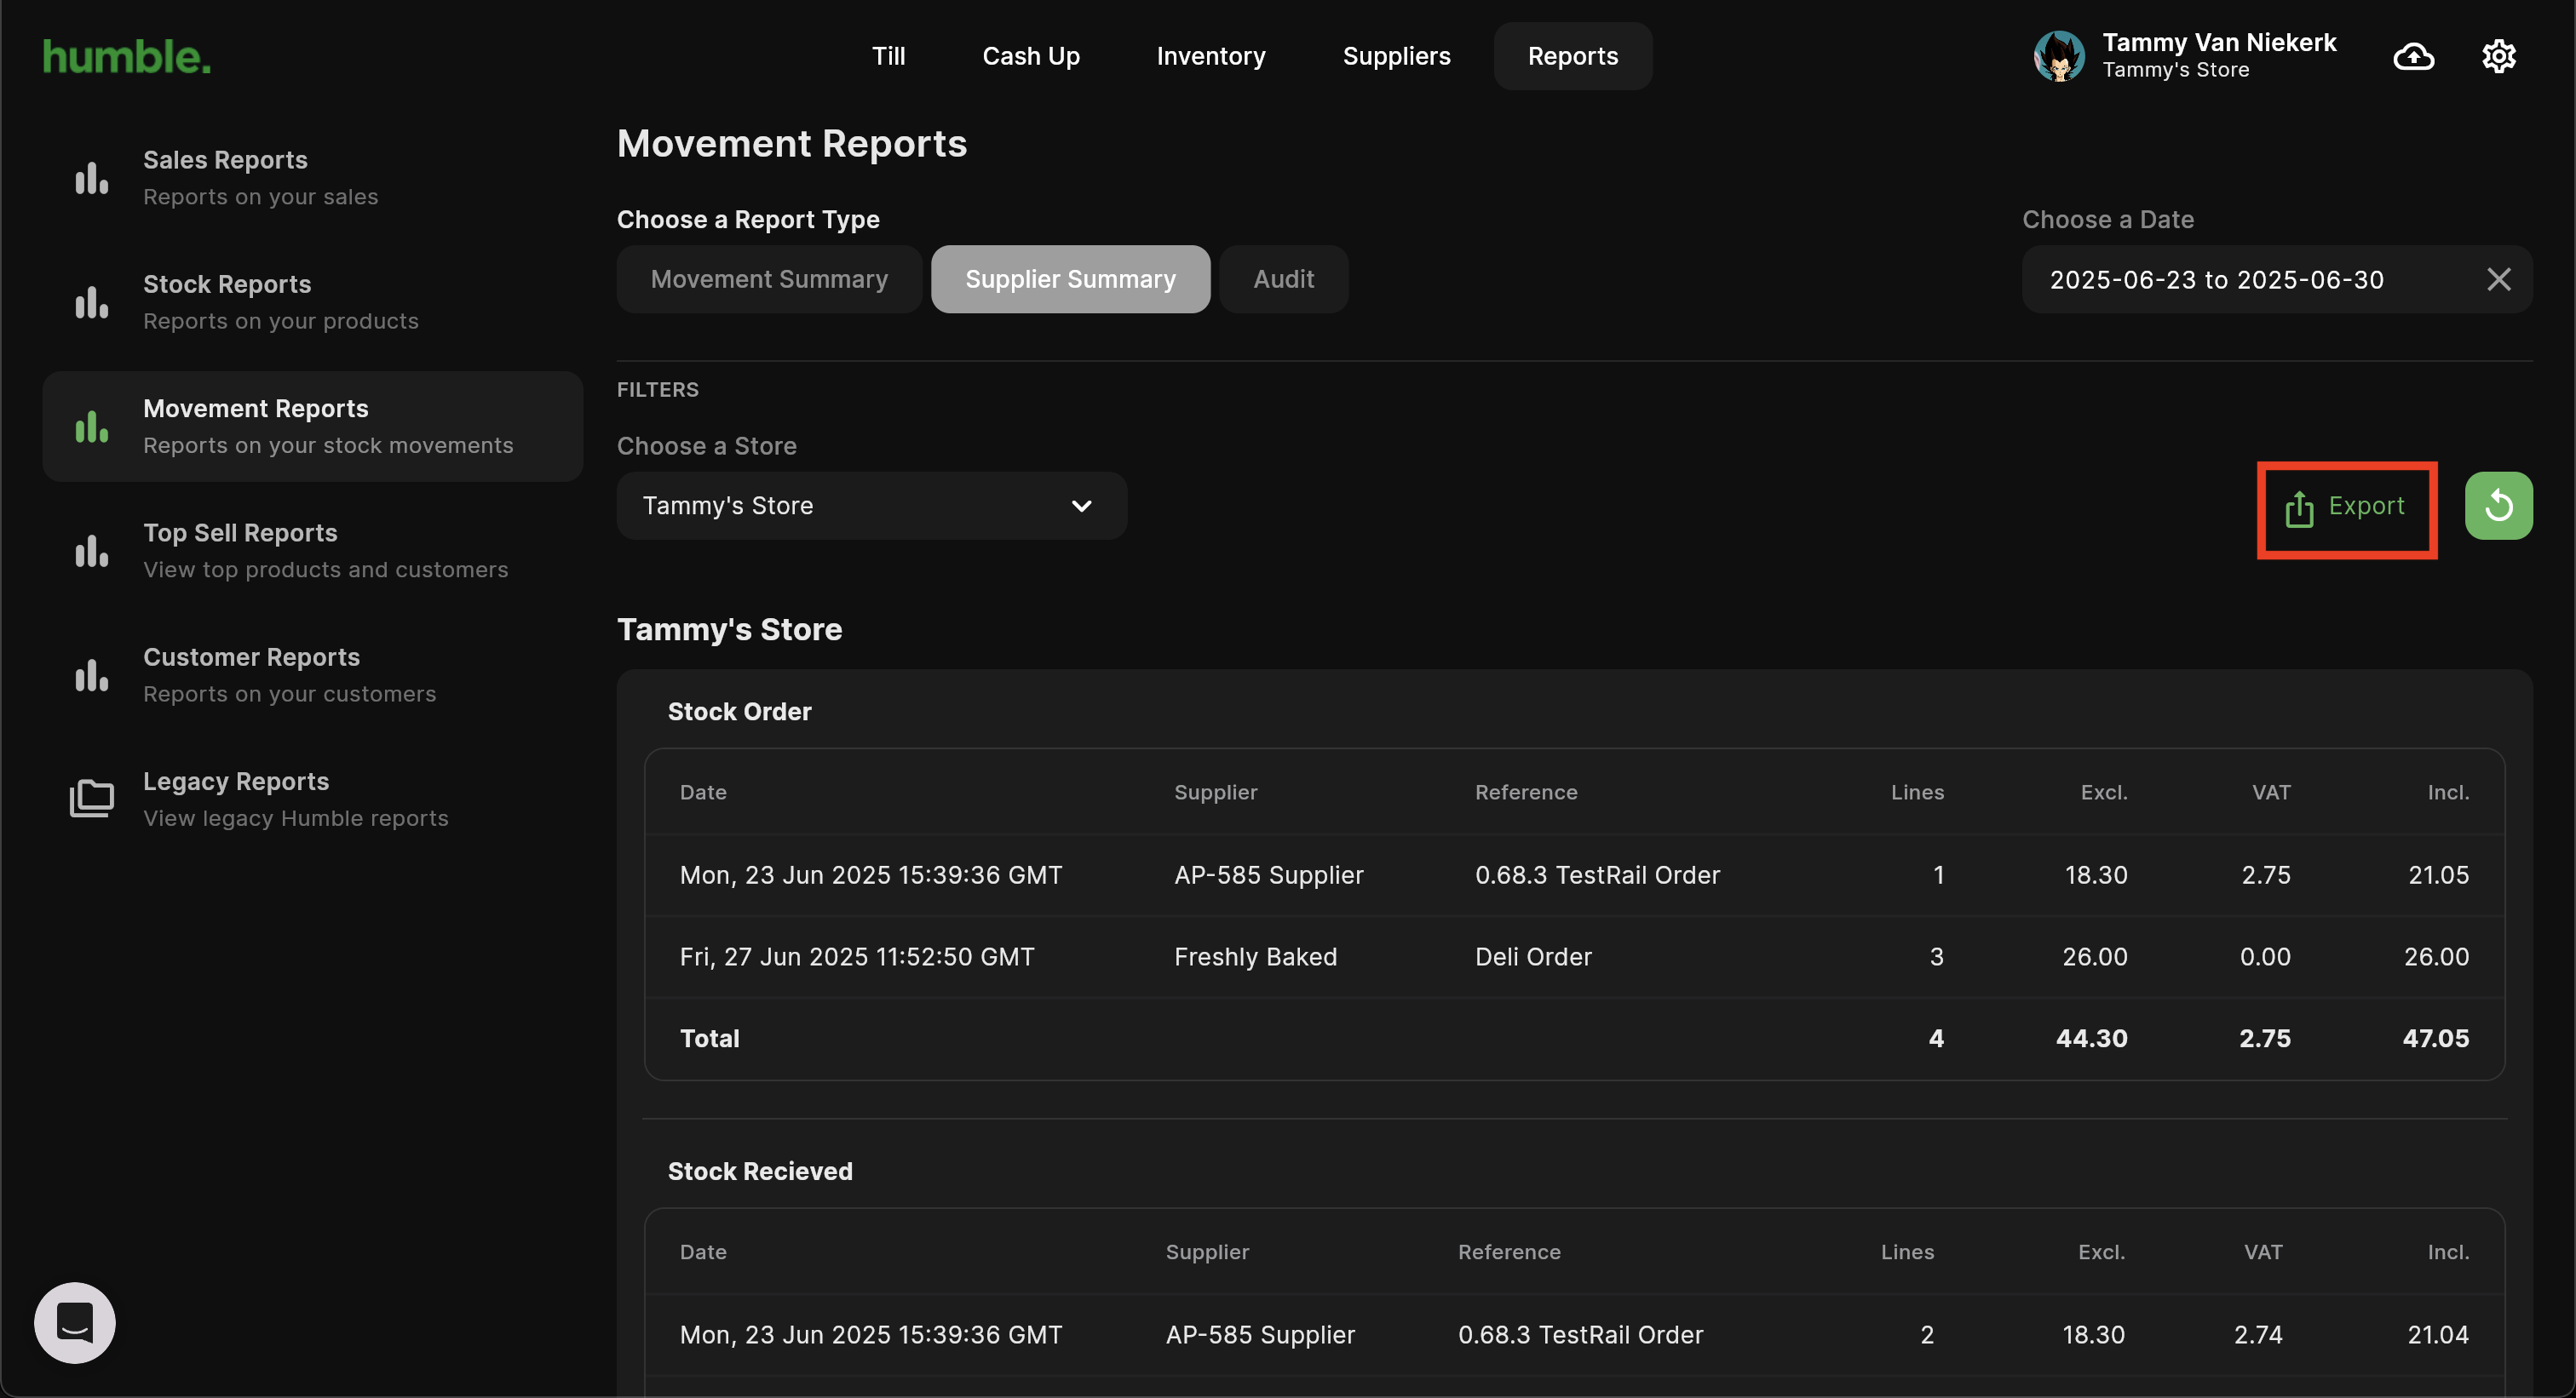The image size is (2576, 1398).
Task: Click the Deli Order reference cell
Action: coord(1533,956)
